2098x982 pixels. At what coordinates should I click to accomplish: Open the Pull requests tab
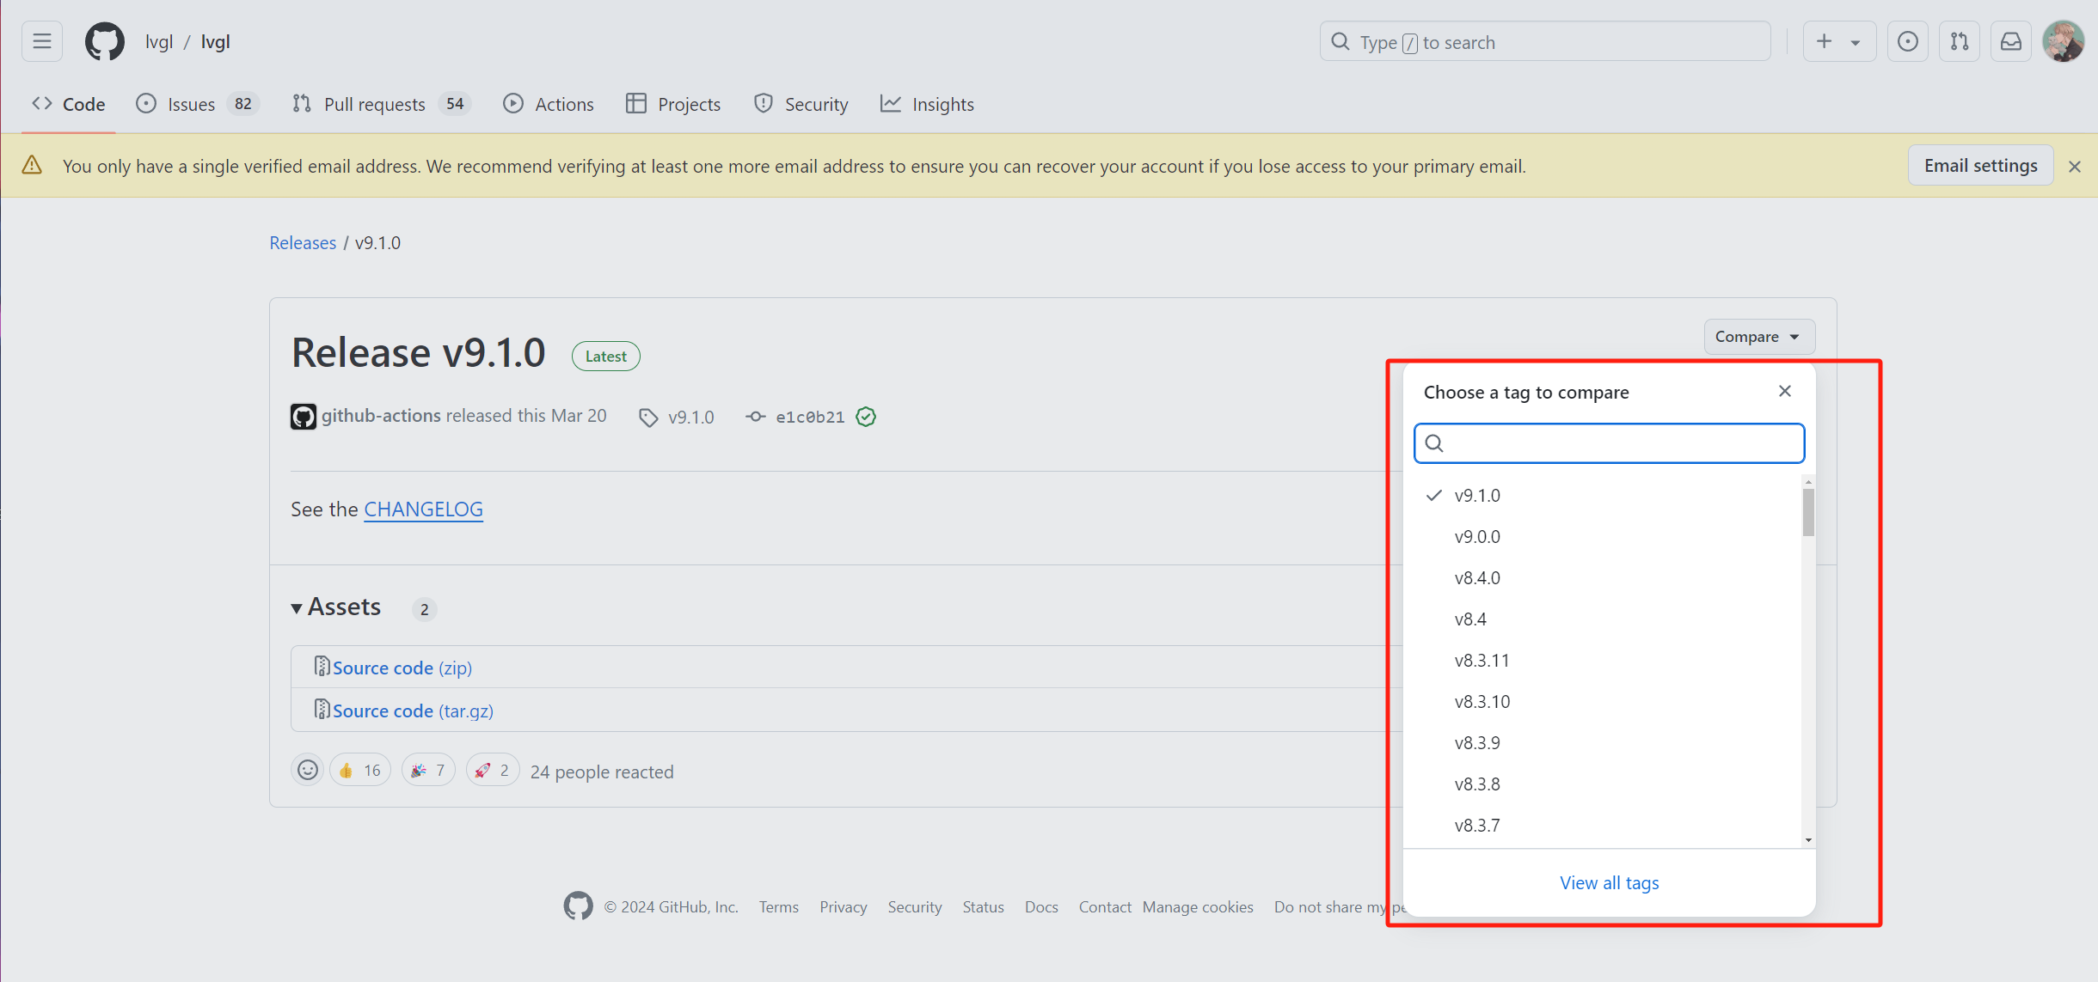382,104
